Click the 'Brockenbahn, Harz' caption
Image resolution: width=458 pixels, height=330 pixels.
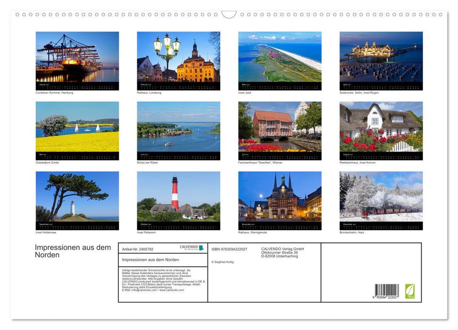(x=352, y=232)
